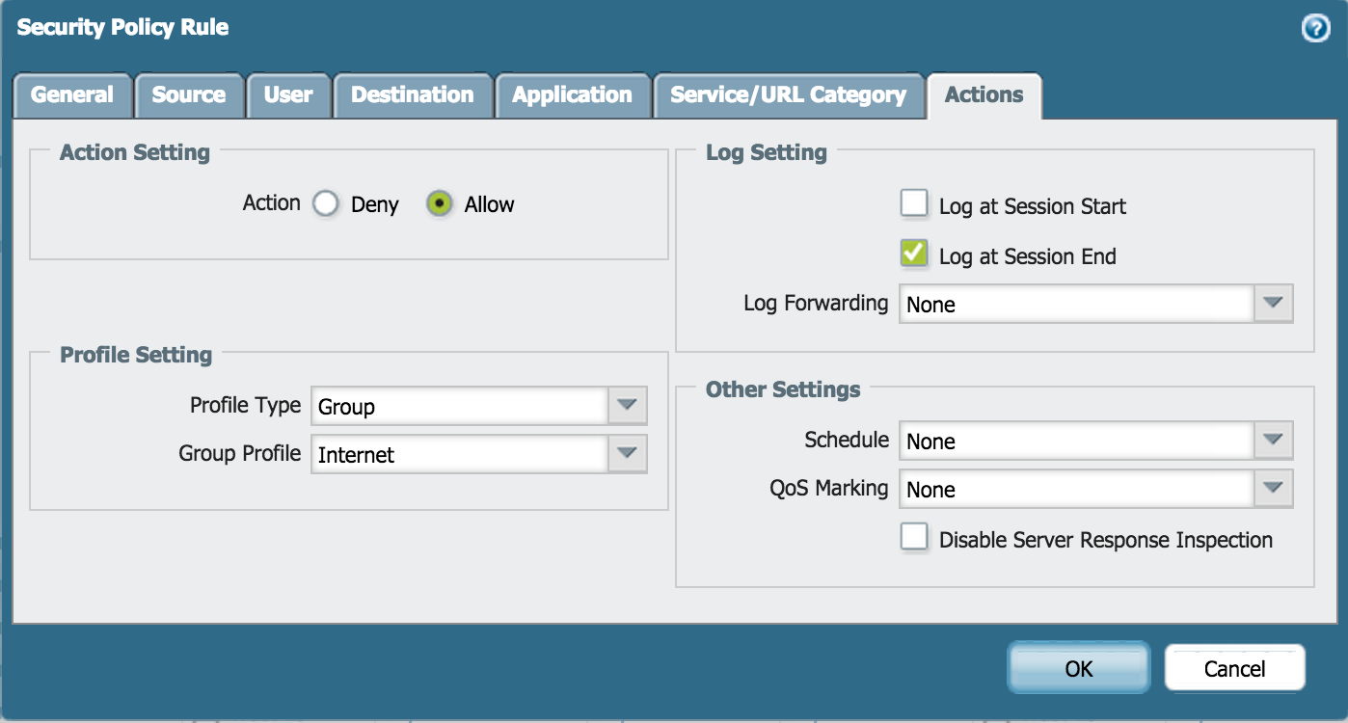Image resolution: width=1348 pixels, height=723 pixels.
Task: Open the Application tab
Action: [572, 95]
